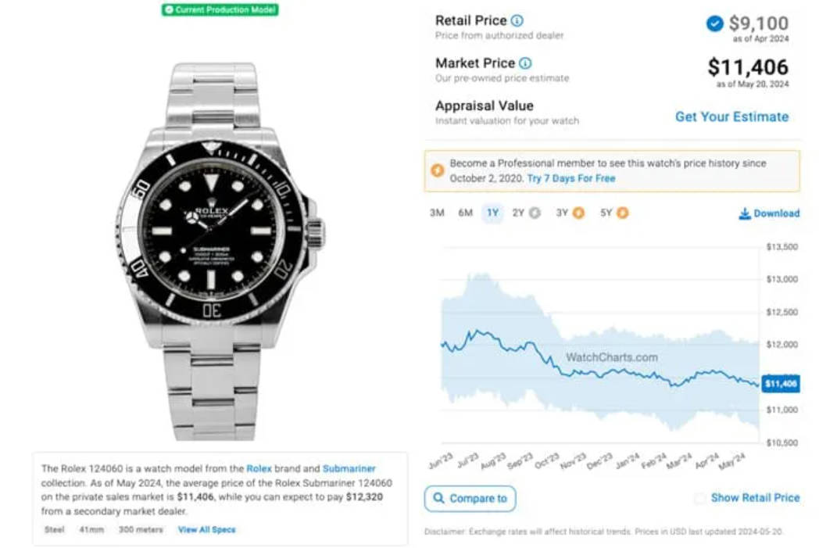837x548 pixels.
Task: Click the Retail Price info icon
Action: [517, 21]
